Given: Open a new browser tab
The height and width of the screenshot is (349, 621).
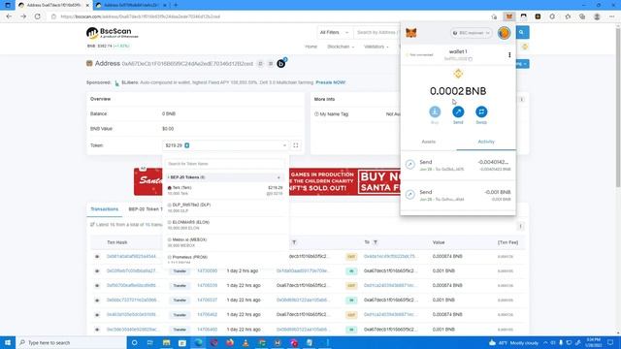Looking at the screenshot, I should pos(176,5).
